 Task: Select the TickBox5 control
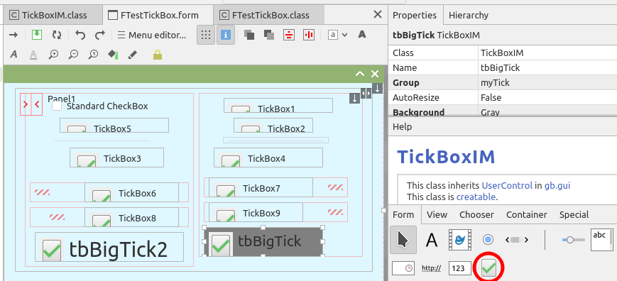(x=114, y=126)
